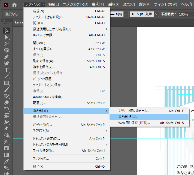Pick the Pen tool

pyautogui.click(x=7, y=57)
